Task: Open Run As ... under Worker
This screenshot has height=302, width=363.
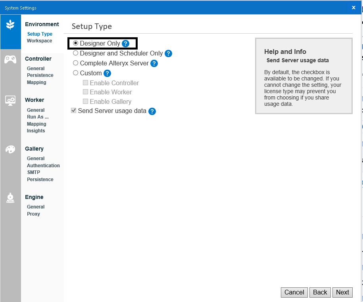Action: [38, 117]
